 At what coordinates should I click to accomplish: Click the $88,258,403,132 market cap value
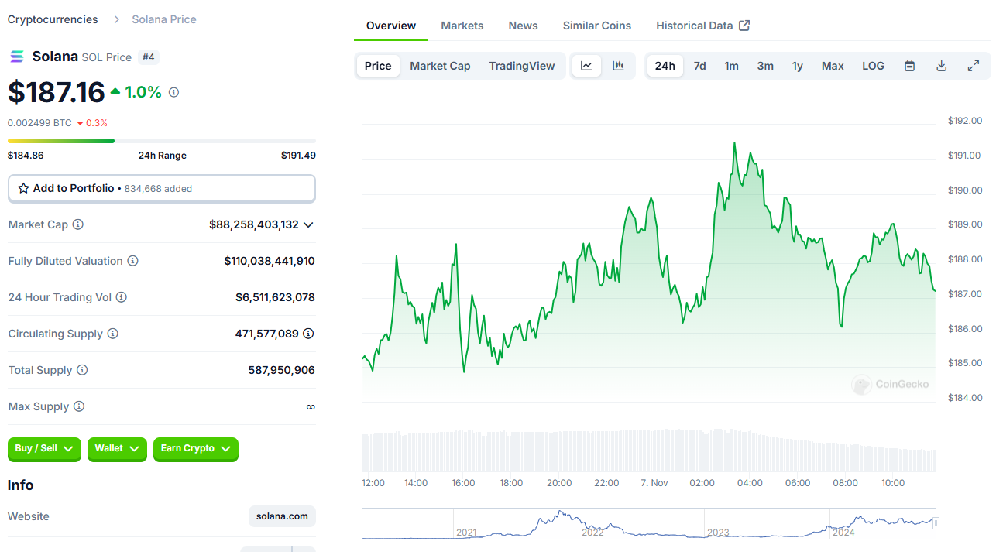coord(254,224)
